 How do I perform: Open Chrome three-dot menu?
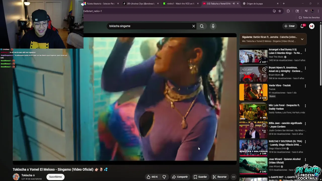(318, 11)
